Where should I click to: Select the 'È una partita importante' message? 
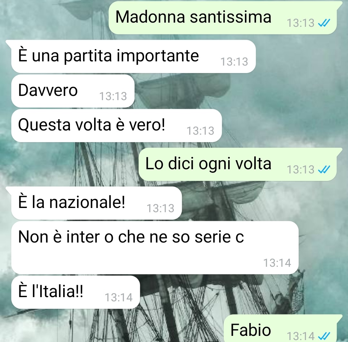click(133, 57)
